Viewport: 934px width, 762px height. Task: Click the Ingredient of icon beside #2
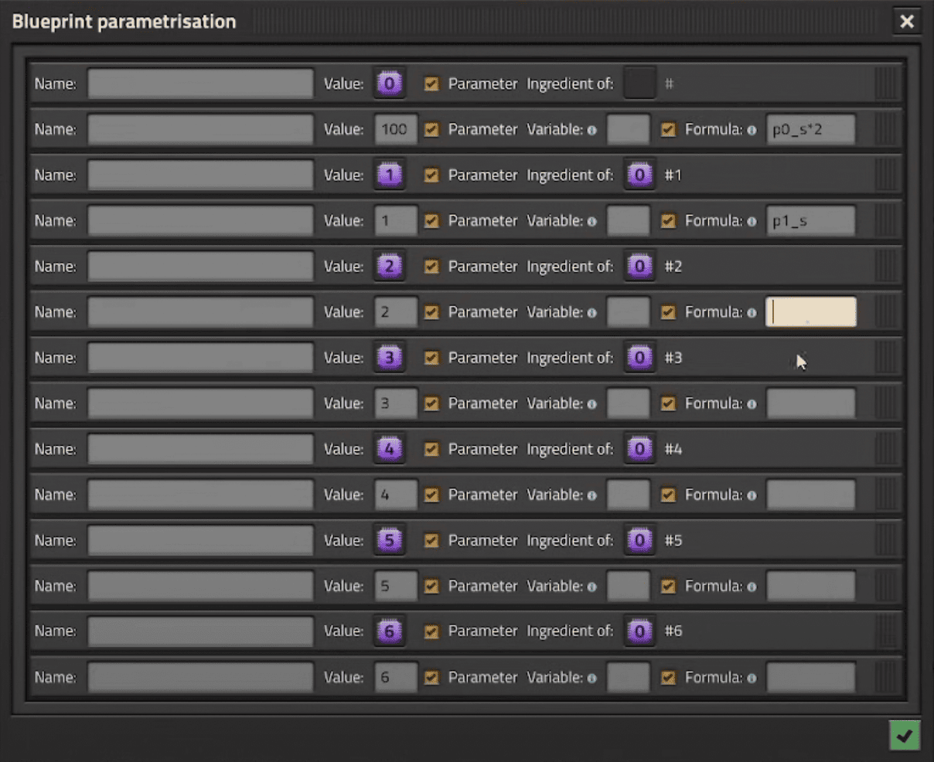[x=639, y=266]
